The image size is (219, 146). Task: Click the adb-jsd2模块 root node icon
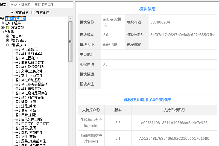pos(2,18)
